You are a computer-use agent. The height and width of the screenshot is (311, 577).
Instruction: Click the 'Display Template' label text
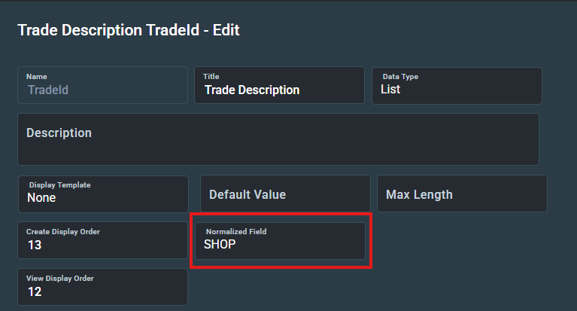[60, 185]
